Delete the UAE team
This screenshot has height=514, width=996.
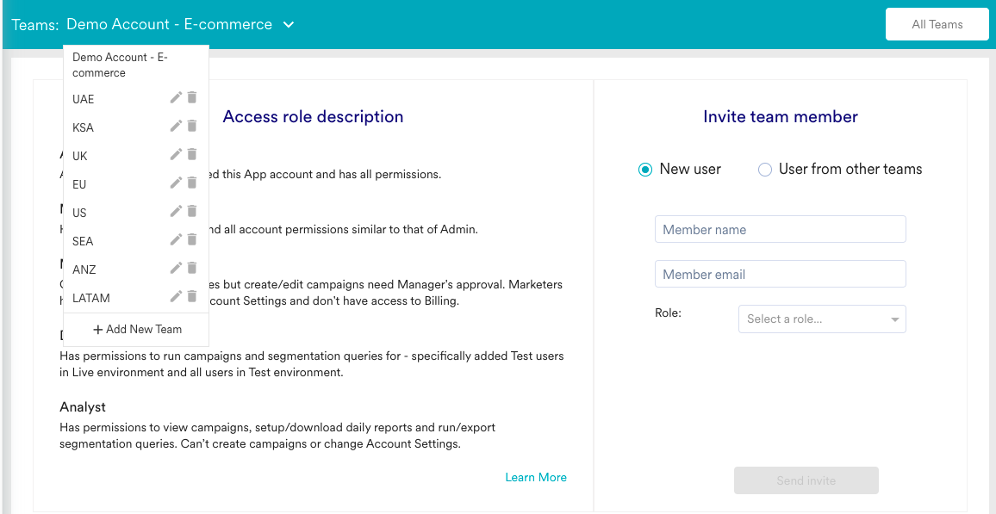(x=192, y=97)
